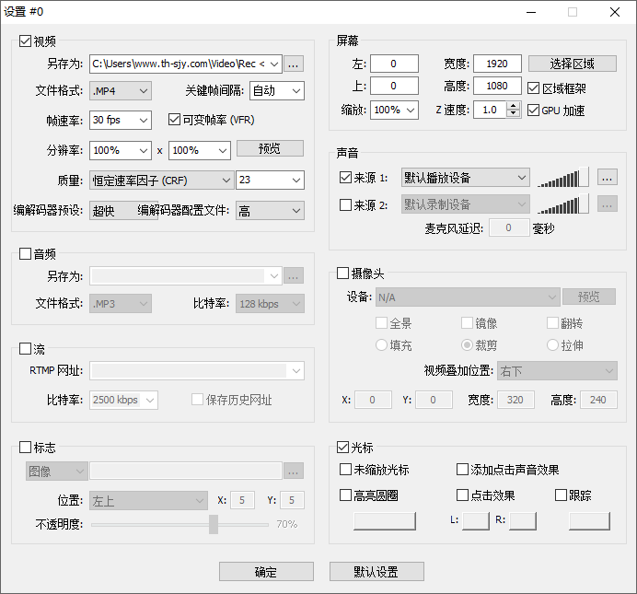
Task: Disable GPU 加速 checkbox
Action: pos(534,111)
